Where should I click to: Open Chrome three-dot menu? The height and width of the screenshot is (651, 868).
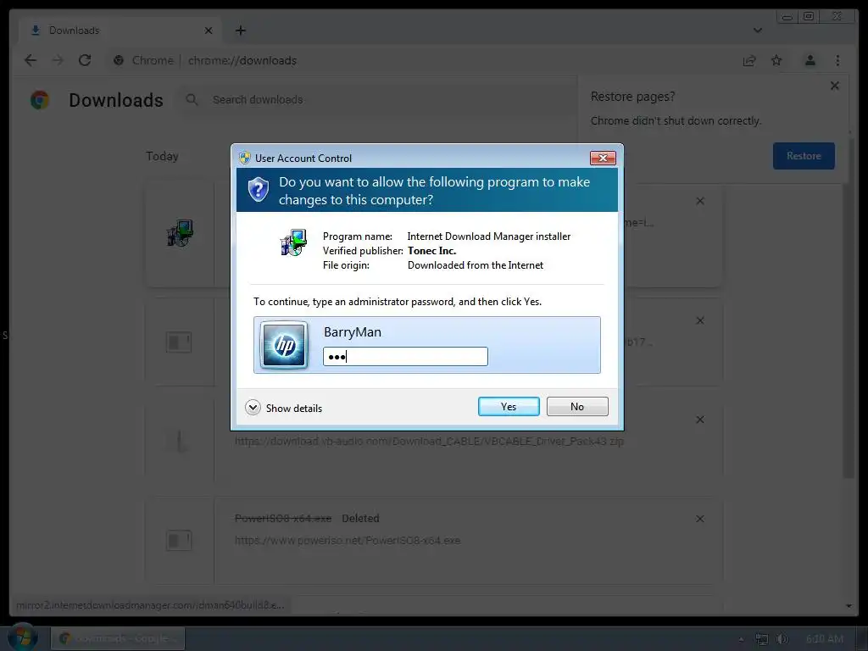pos(837,60)
